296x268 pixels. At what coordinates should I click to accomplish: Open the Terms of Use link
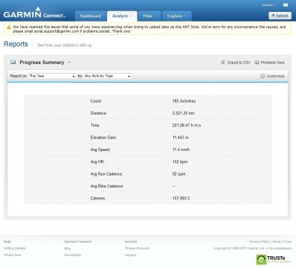pyautogui.click(x=282, y=241)
